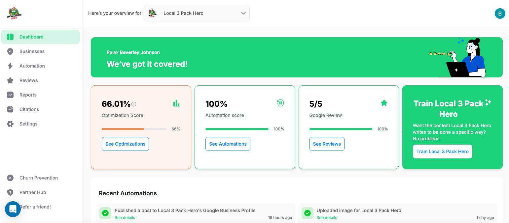The image size is (509, 223).
Task: Open Reports using its chart icon
Action: 10,95
